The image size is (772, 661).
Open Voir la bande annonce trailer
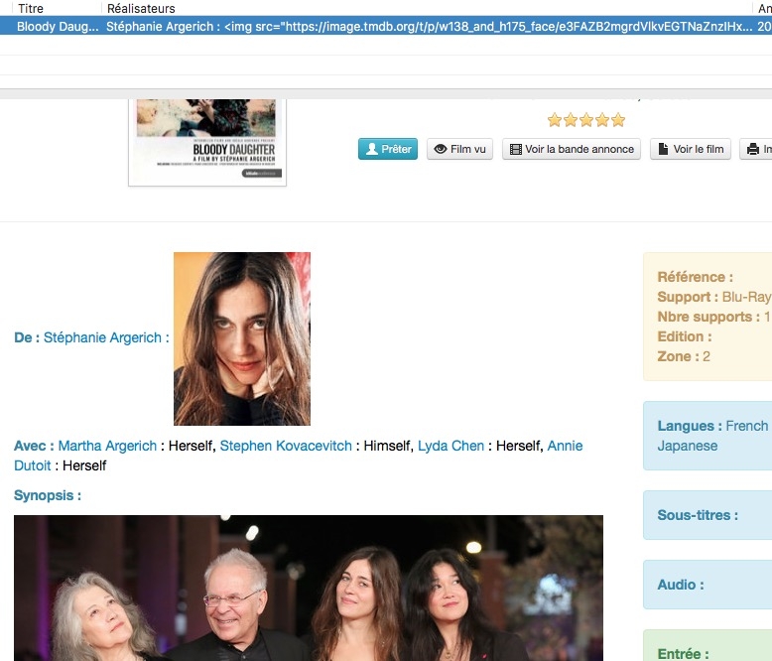[x=571, y=149]
